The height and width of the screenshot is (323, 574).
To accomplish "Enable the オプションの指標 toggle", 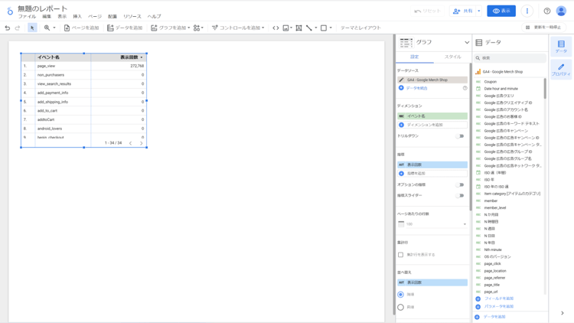I will [x=460, y=184].
